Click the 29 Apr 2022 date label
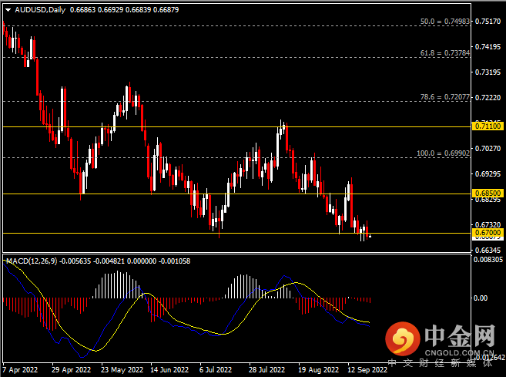This screenshot has height=377, width=506. 72,369
